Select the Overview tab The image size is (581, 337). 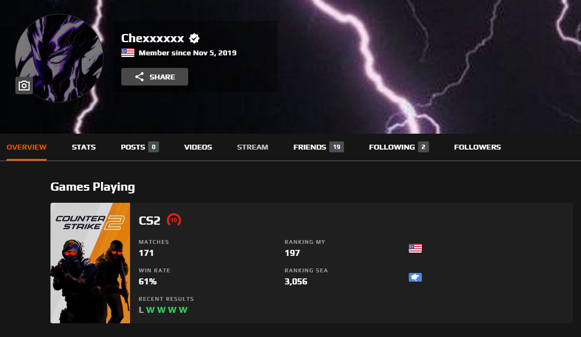27,147
